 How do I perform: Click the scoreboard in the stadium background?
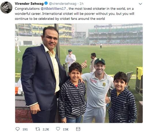pyautogui.click(x=80, y=34)
